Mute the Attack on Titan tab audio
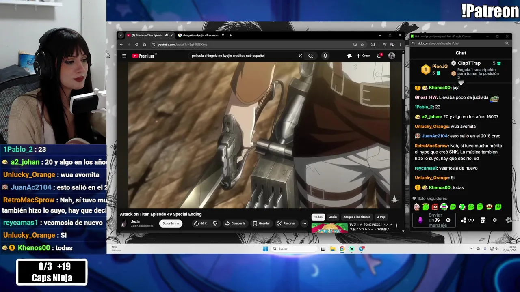Screen dimensions: 520x292 pos(166,35)
